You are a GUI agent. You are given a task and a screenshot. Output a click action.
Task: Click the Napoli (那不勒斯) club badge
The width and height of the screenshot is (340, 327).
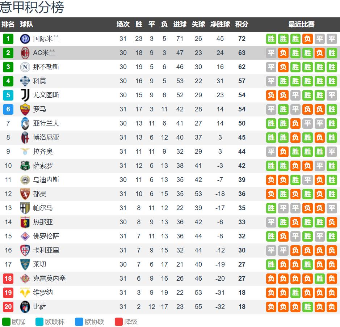click(x=25, y=67)
